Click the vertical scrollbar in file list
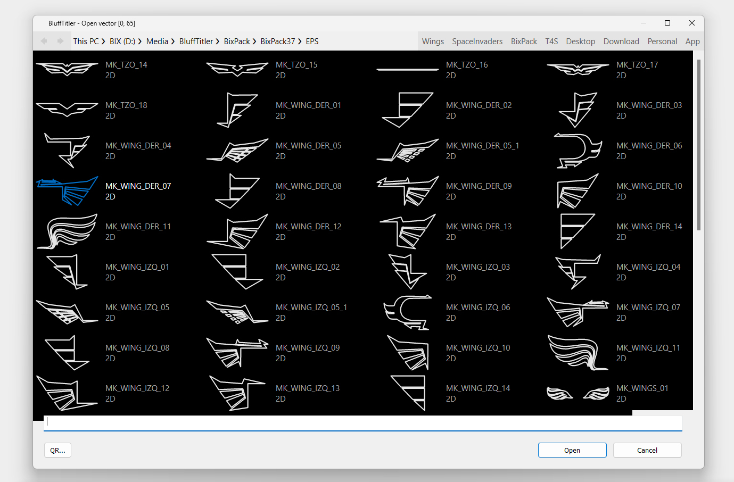Screen dimensions: 734x482 698,145
